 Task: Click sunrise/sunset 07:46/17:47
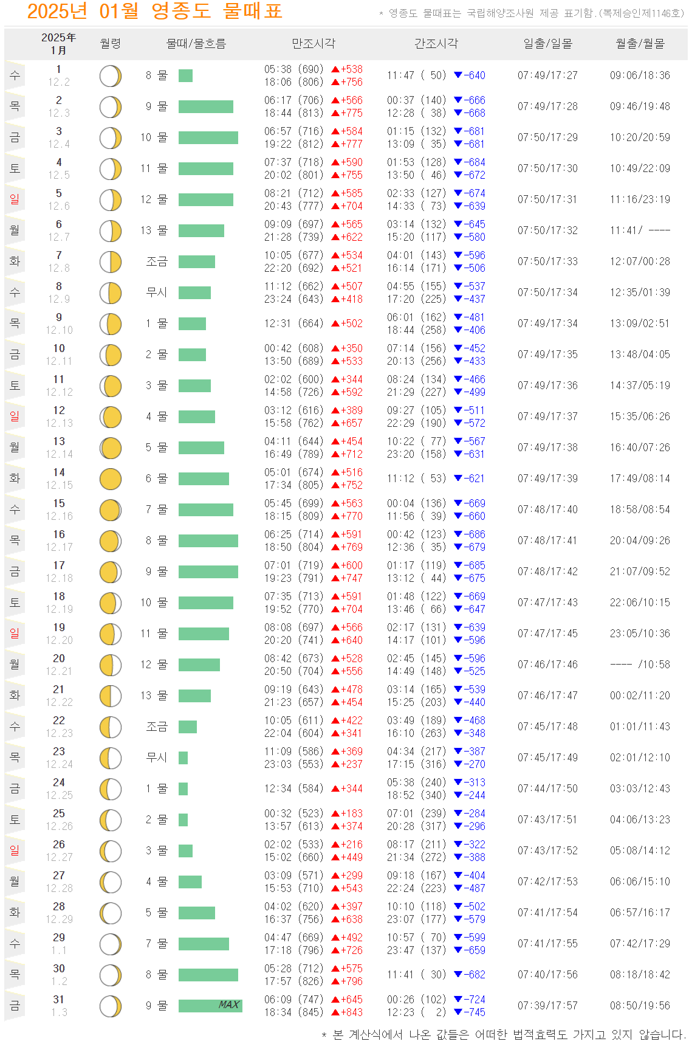point(548,696)
